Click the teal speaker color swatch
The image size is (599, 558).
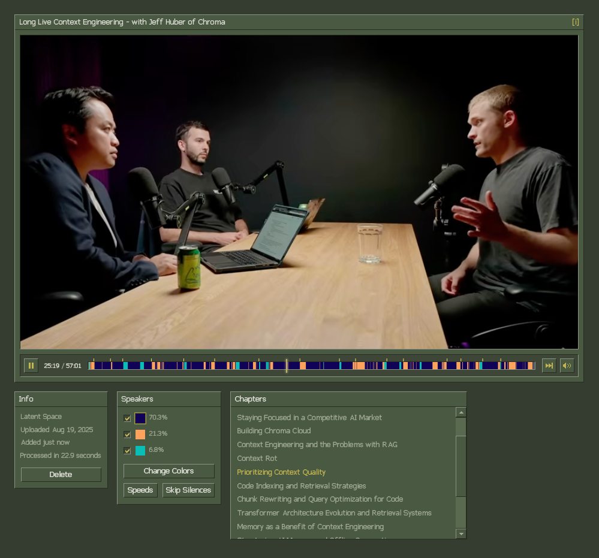140,451
